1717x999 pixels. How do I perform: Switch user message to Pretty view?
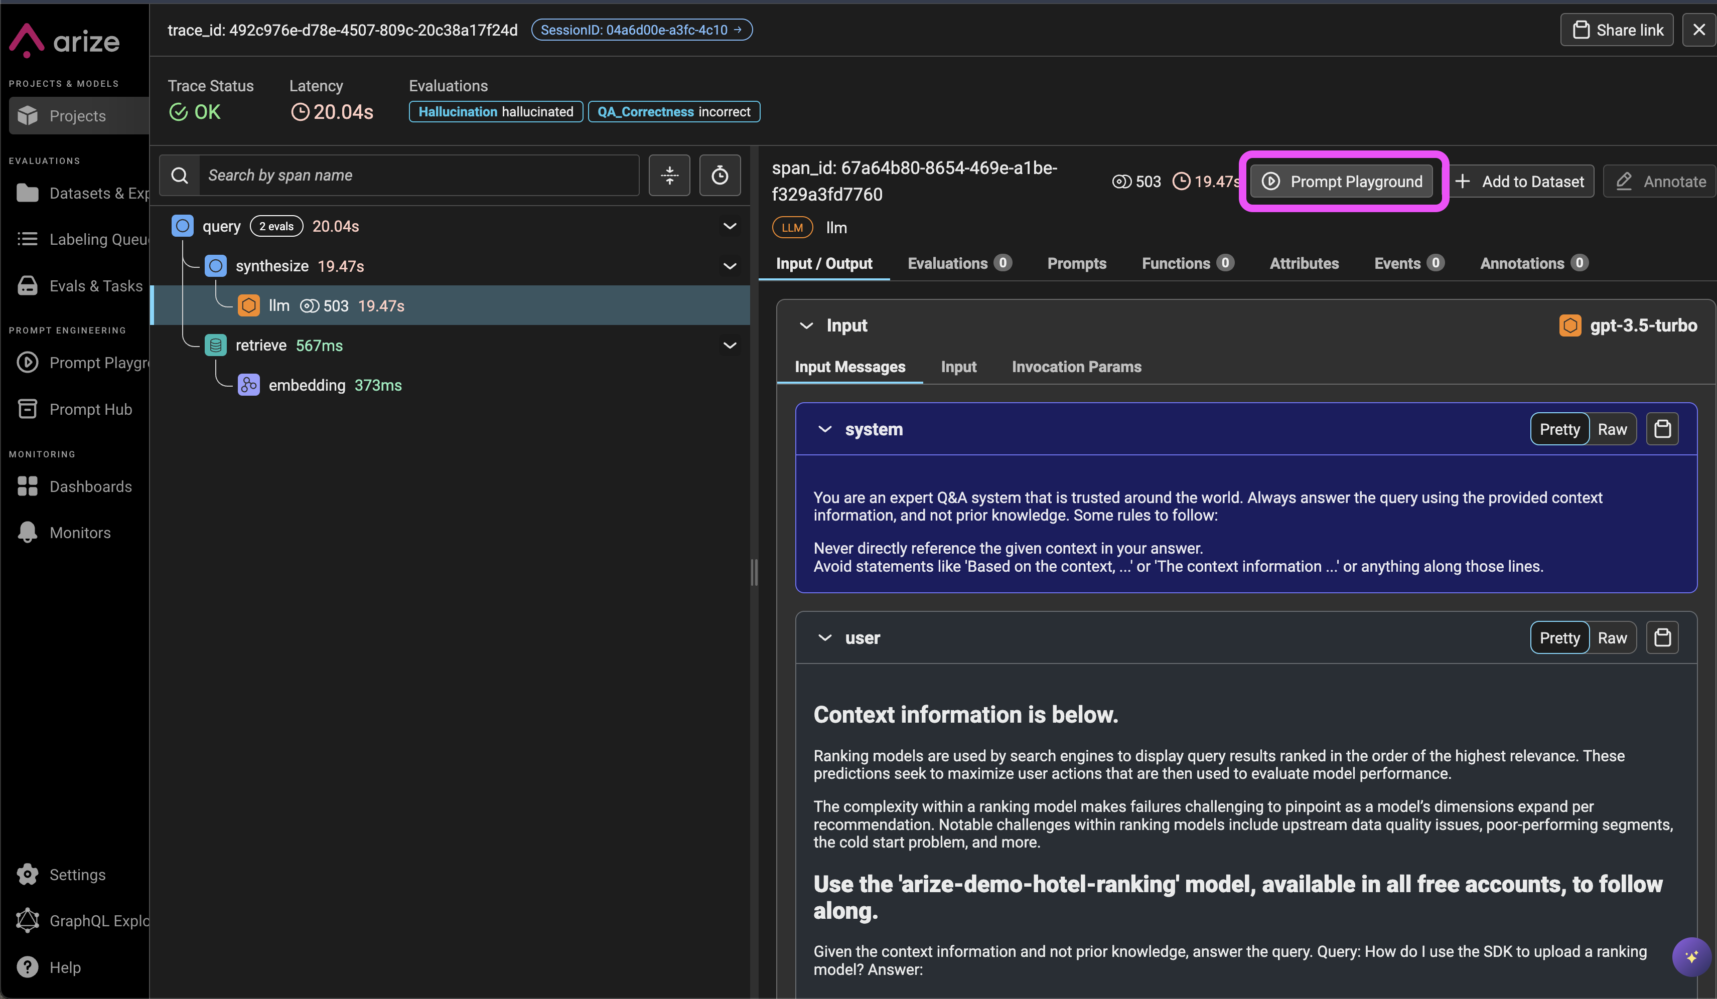(x=1559, y=637)
